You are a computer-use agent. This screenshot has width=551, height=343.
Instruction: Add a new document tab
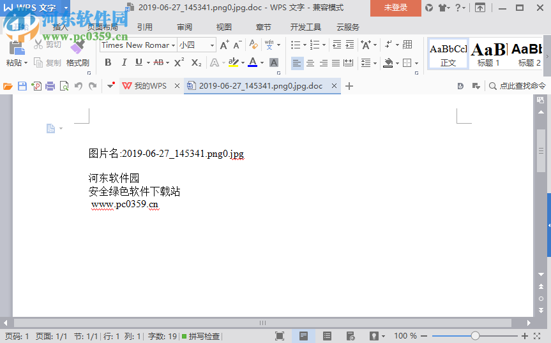tap(349, 86)
